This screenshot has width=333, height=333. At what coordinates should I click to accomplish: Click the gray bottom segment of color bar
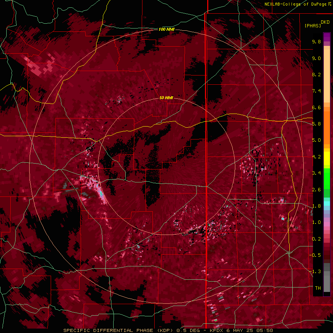[x=327, y=282]
